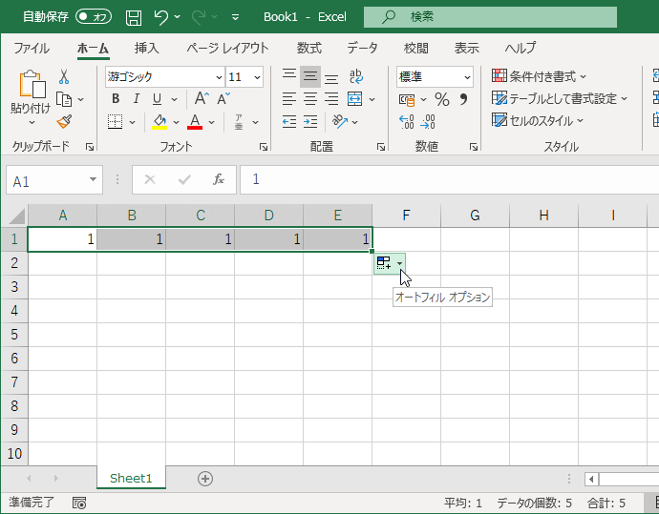Switch to the 校閲 tab
Viewport: 659px width, 514px height.
click(x=415, y=48)
